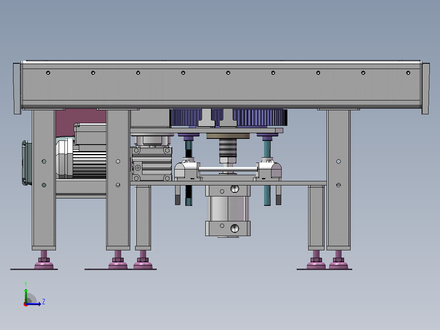Screen dimensions: 440x330
Task: Click the left end cap of the conveyor beam
Action: [x=17, y=89]
